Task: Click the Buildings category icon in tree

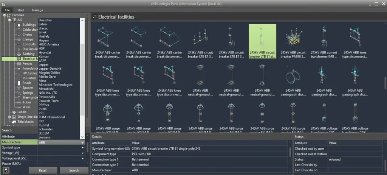Action: click(x=19, y=25)
